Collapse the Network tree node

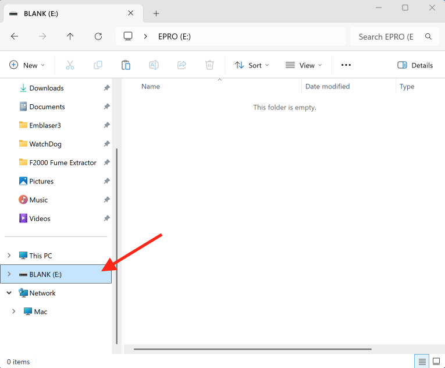coord(9,293)
